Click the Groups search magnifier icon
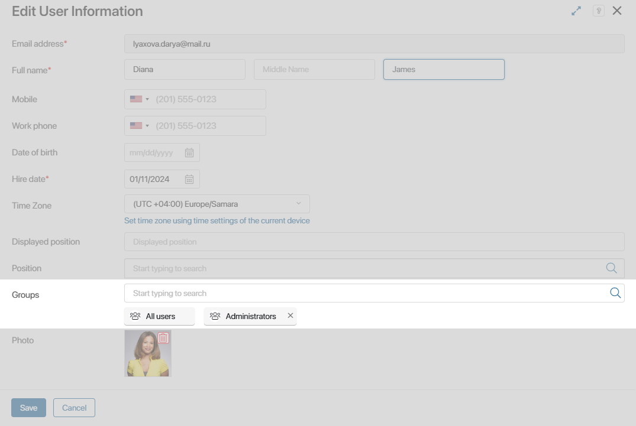The image size is (636, 426). point(615,293)
